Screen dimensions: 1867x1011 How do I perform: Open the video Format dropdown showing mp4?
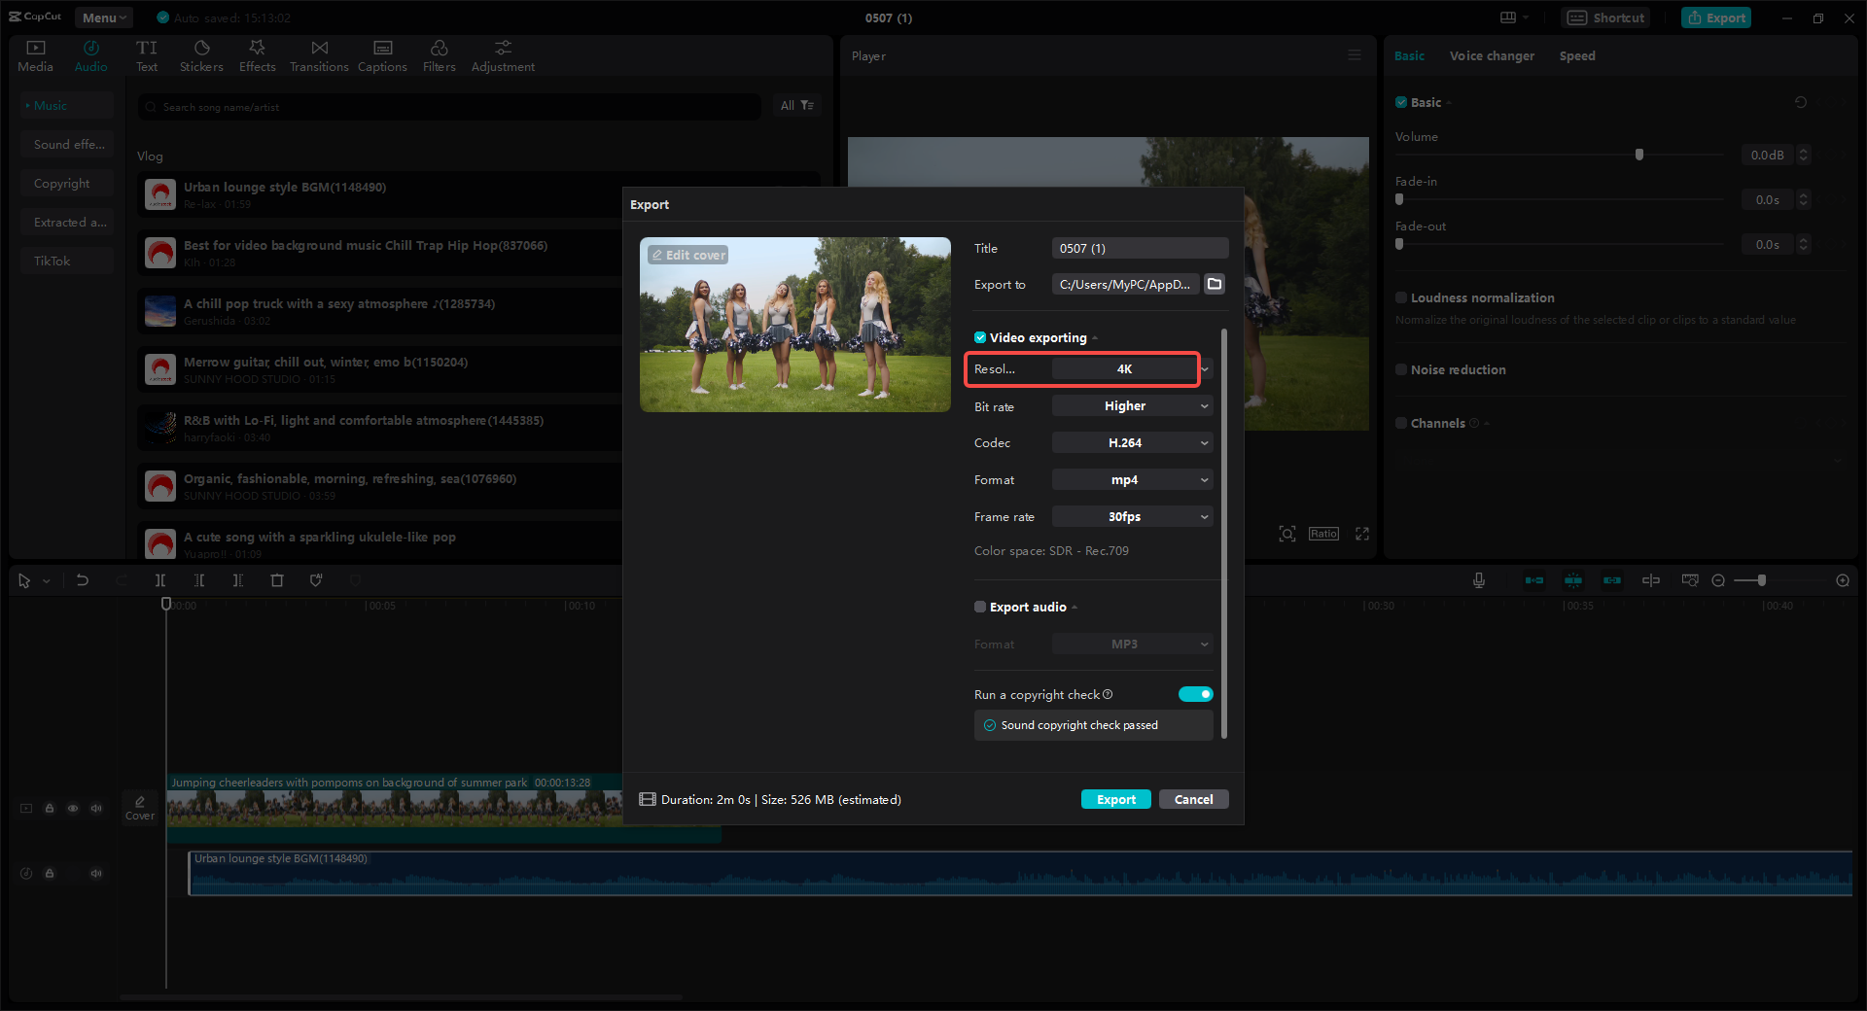(x=1133, y=479)
